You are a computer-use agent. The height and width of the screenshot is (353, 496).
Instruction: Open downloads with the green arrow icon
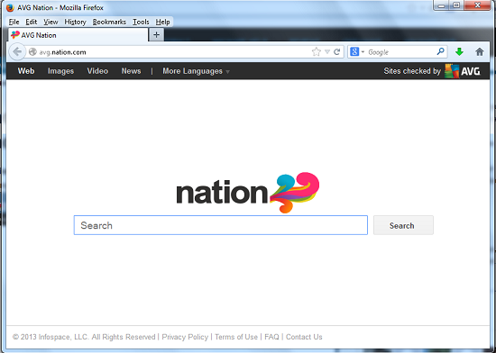point(459,52)
